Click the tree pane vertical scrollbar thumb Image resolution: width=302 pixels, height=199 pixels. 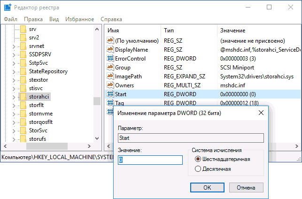(x=97, y=101)
